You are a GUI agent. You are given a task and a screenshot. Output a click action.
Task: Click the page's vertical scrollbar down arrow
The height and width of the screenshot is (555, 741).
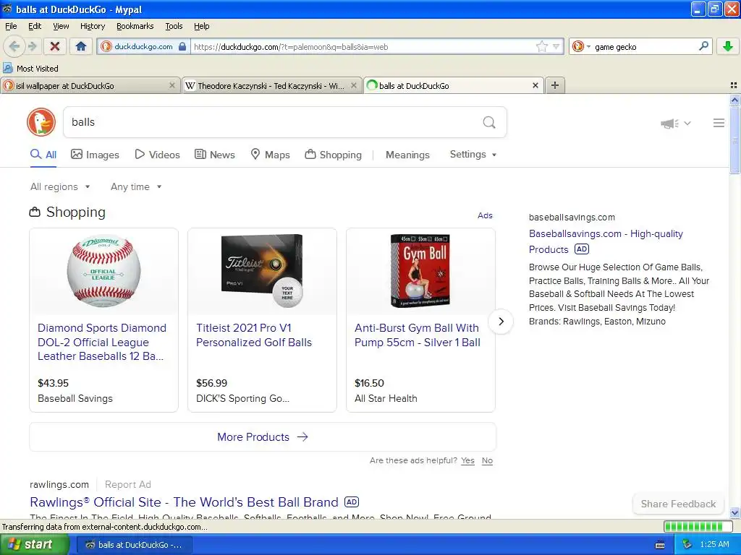(x=734, y=513)
